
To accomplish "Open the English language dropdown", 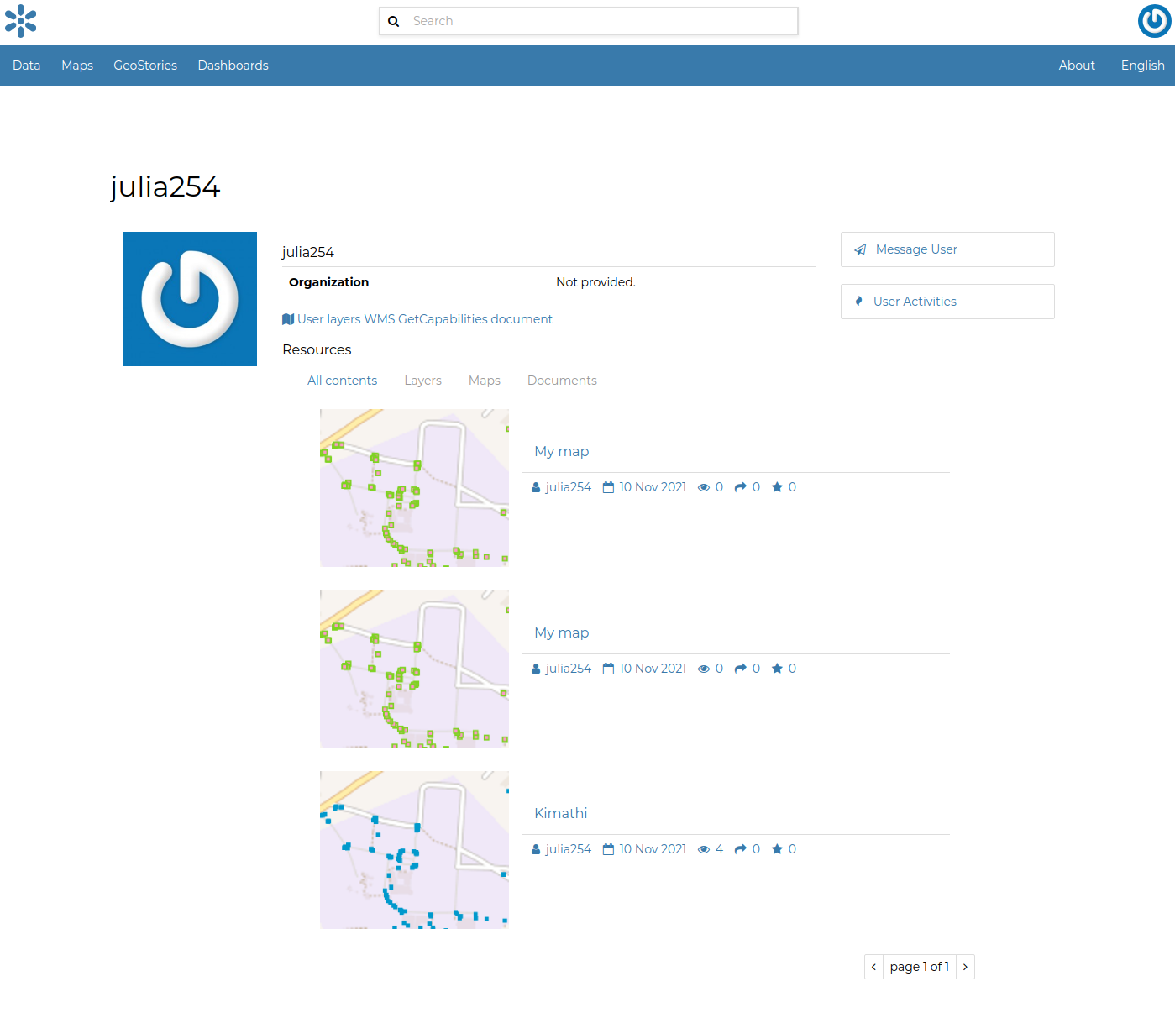I will [x=1142, y=66].
